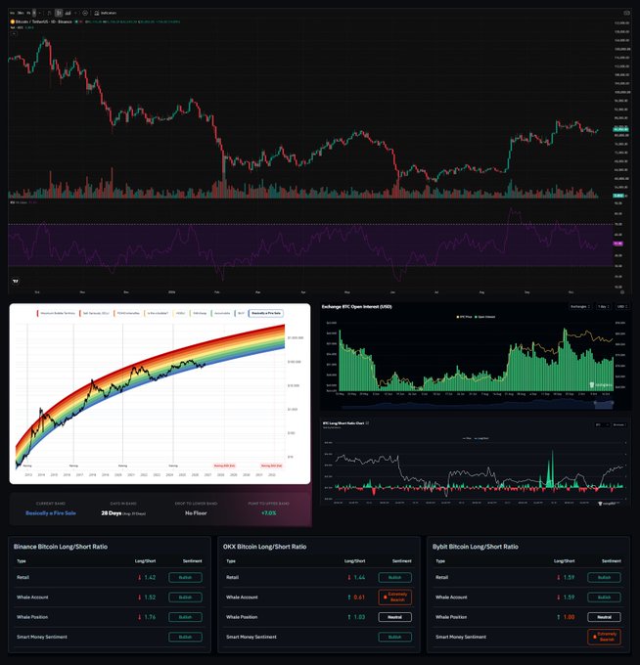Screen dimensions: 640x665
Task: Open the 1 day interval dropdown
Action: pos(603,307)
